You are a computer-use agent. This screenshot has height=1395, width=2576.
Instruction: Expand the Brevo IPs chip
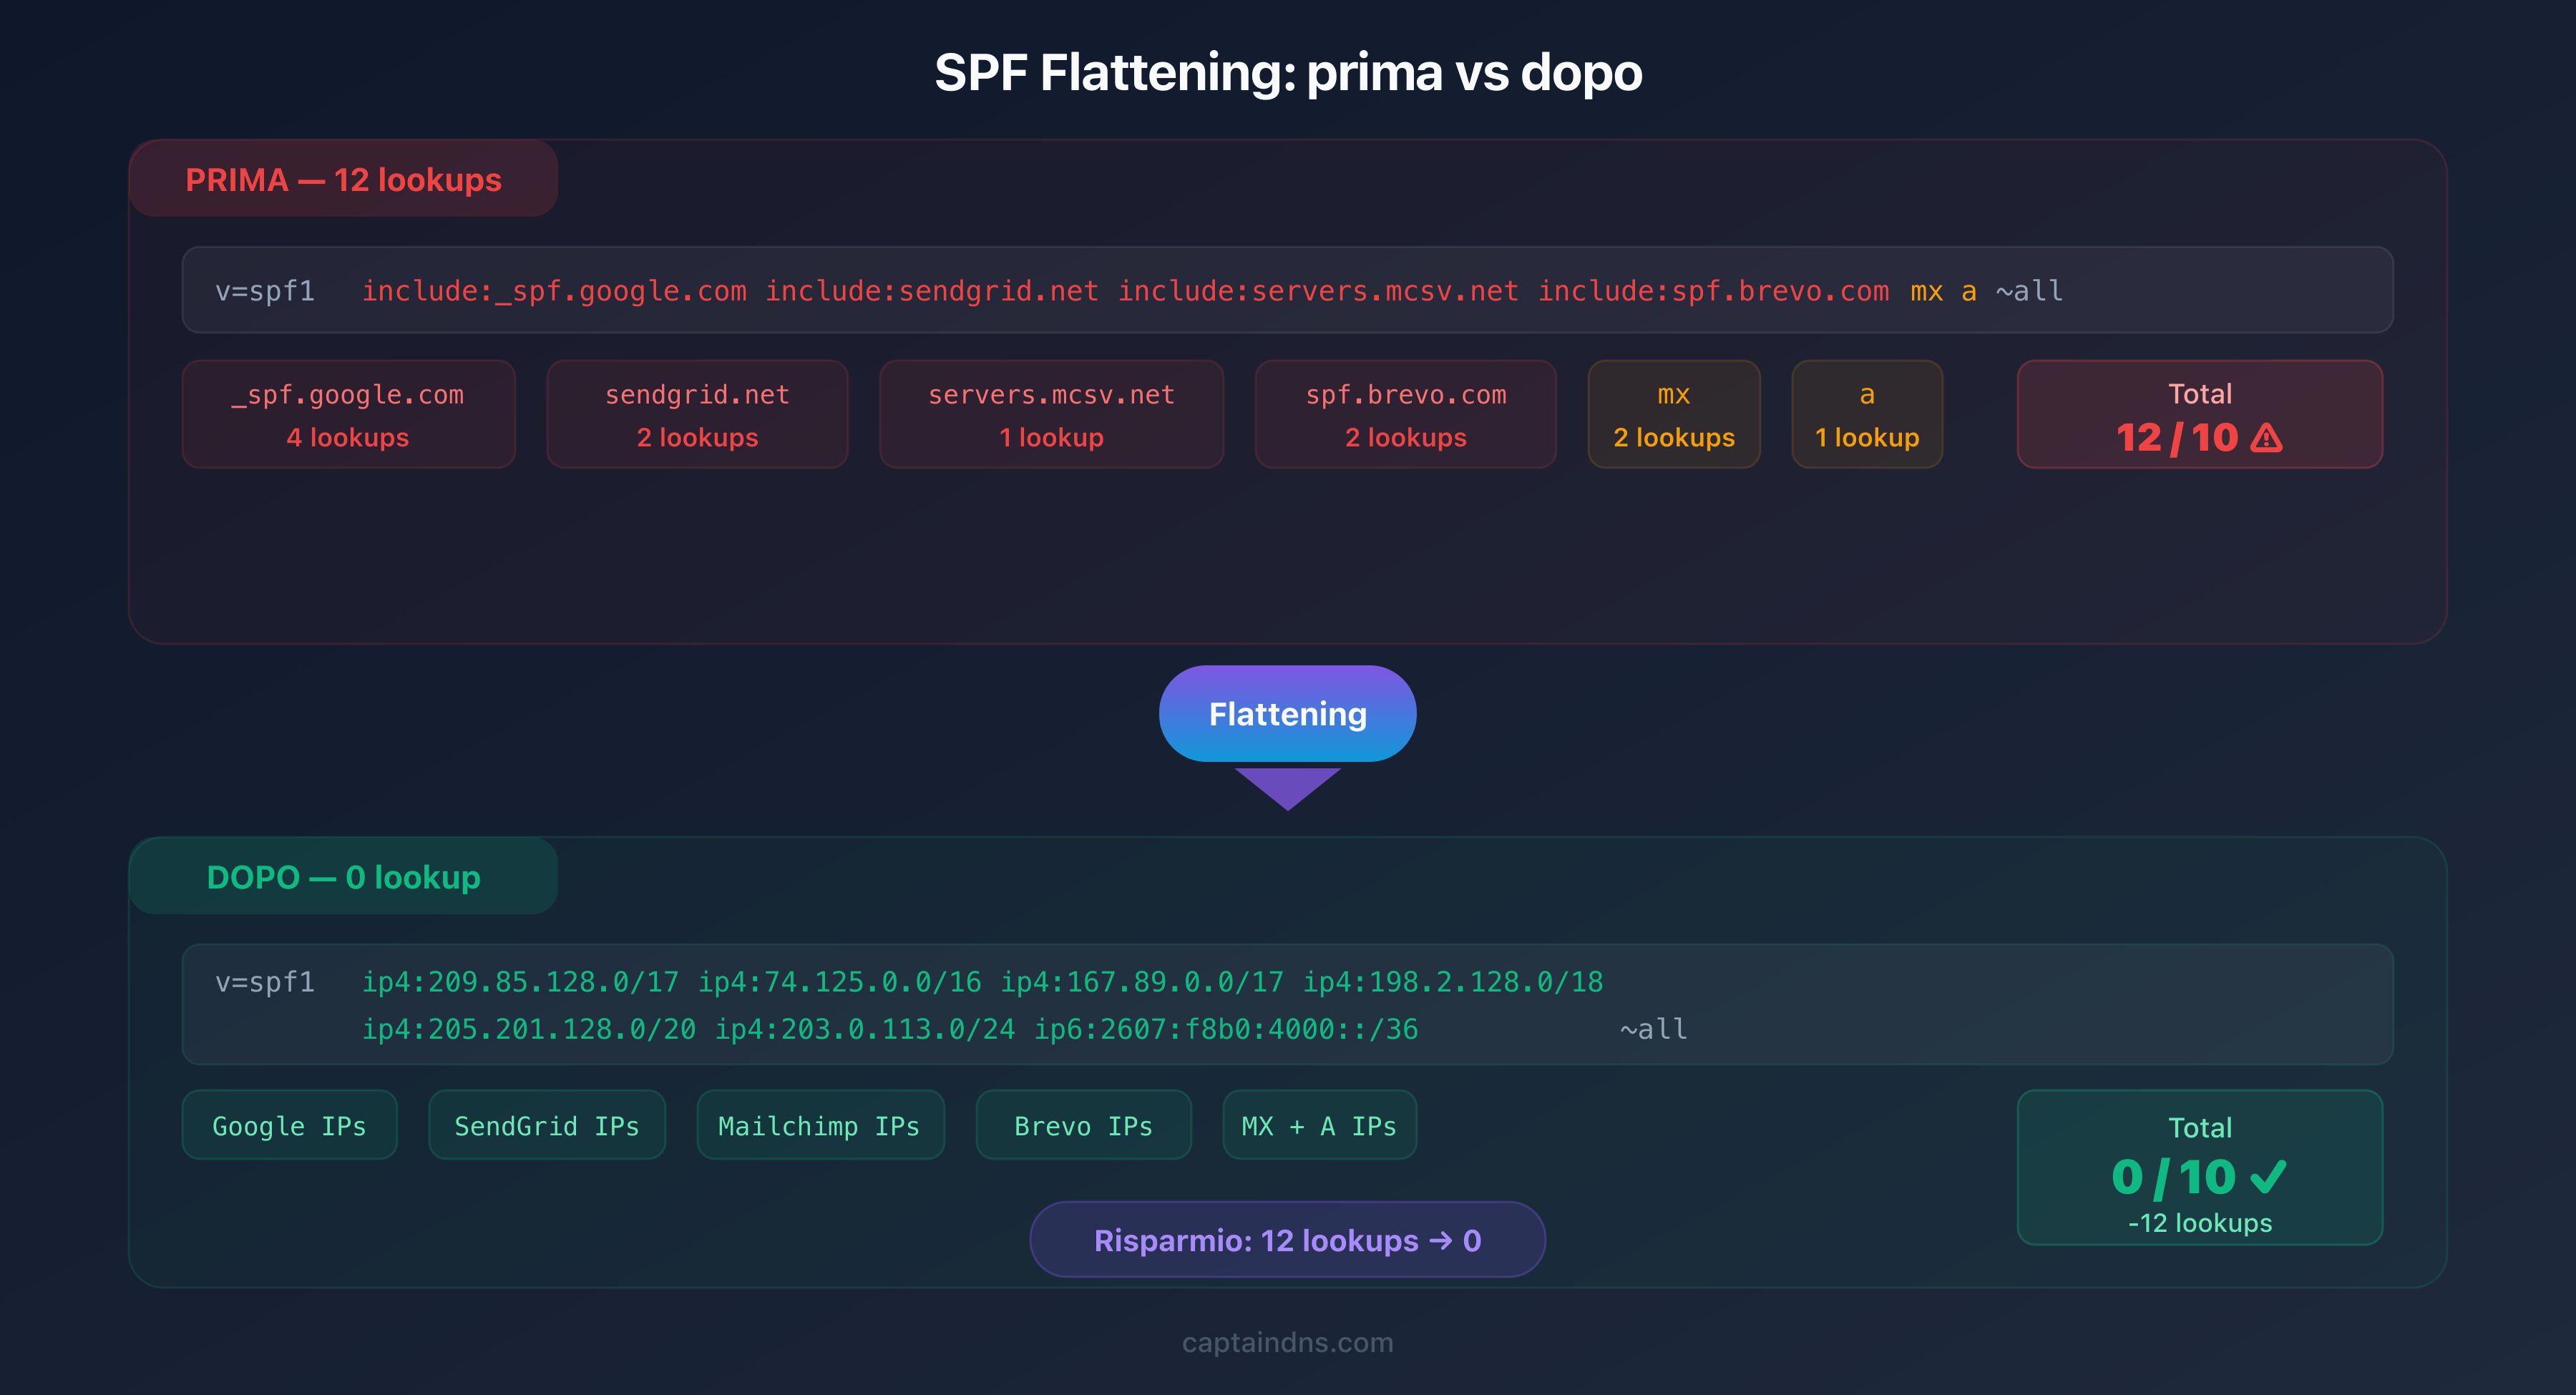[x=1083, y=1125]
